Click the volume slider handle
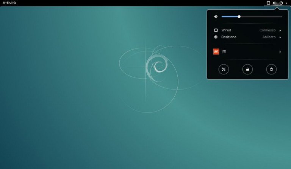Image resolution: width=291 pixels, height=169 pixels. 239,17
